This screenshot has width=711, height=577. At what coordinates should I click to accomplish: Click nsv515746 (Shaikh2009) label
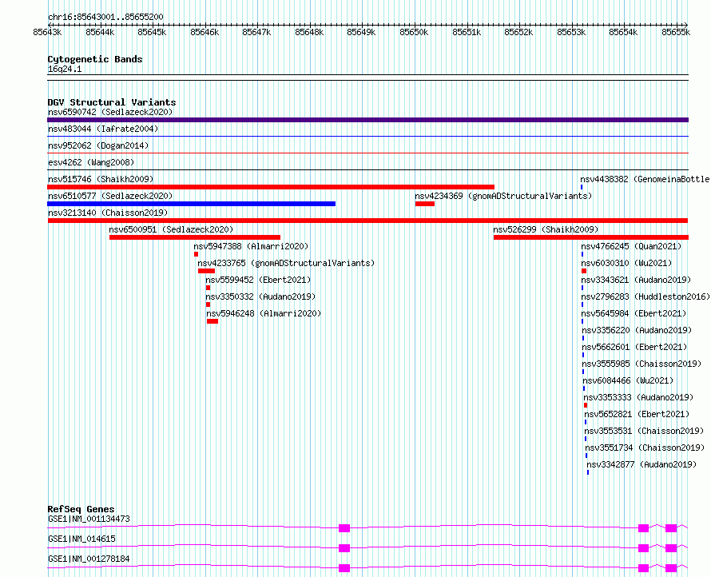tap(101, 179)
